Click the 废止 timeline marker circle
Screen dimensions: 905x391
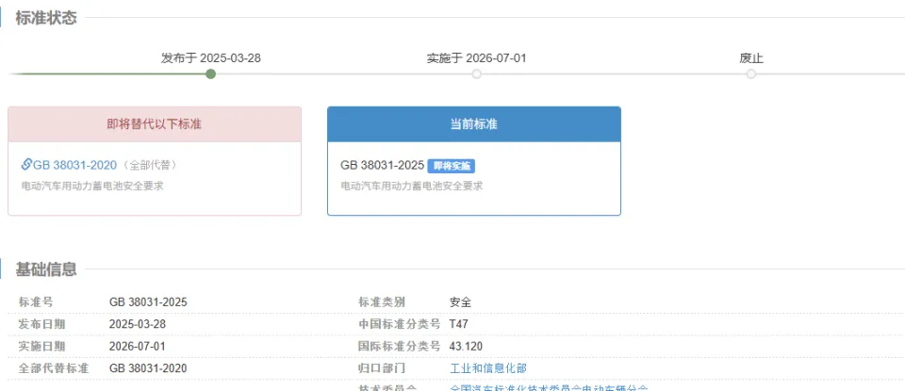click(x=751, y=73)
